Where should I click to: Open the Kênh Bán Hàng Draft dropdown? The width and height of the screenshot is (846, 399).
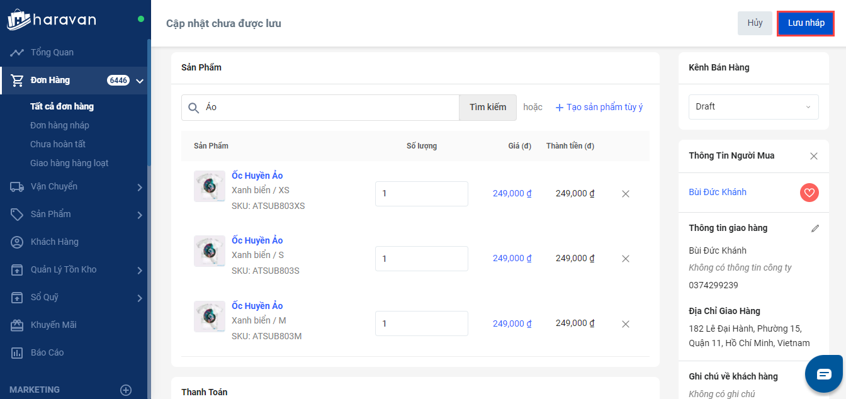(753, 107)
